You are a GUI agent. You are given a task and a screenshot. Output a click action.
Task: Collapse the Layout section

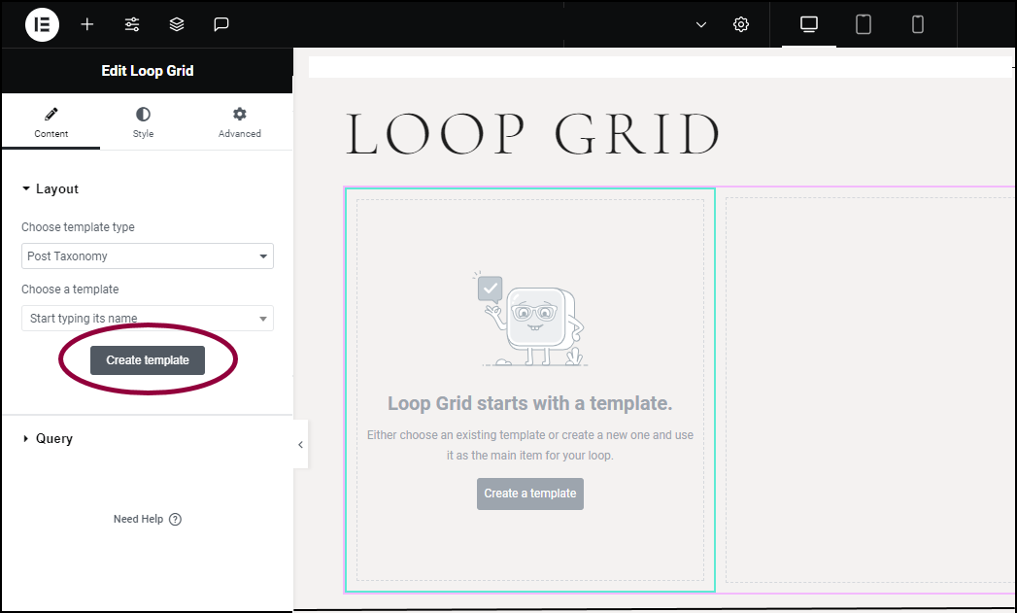tap(51, 188)
